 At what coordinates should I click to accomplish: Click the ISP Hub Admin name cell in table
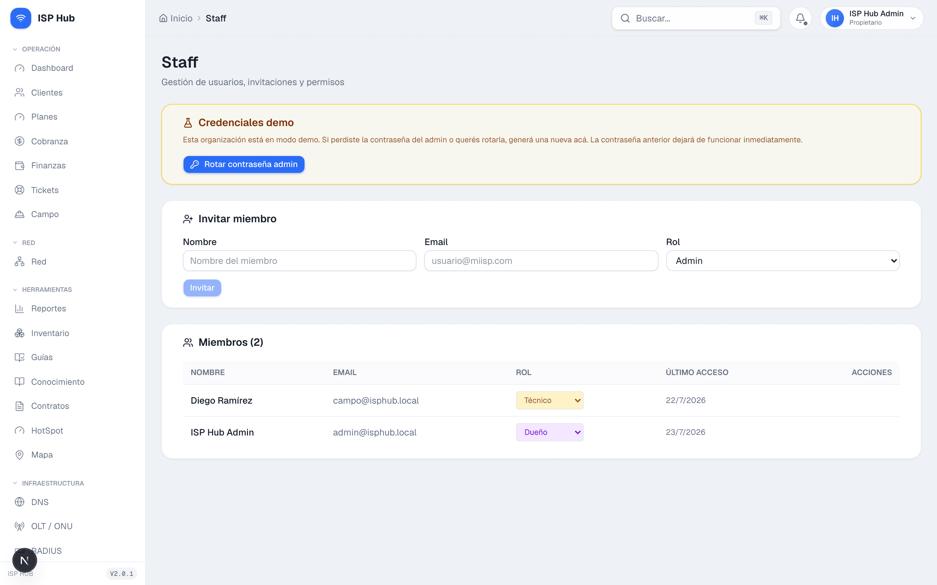(222, 432)
